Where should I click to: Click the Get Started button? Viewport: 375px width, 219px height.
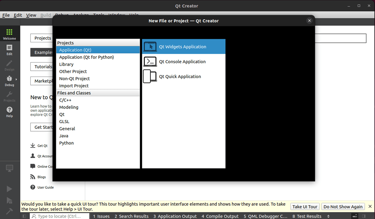point(42,127)
